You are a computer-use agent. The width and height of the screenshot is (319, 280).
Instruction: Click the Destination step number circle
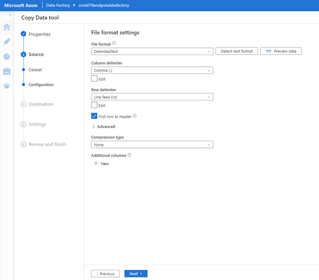(24, 104)
